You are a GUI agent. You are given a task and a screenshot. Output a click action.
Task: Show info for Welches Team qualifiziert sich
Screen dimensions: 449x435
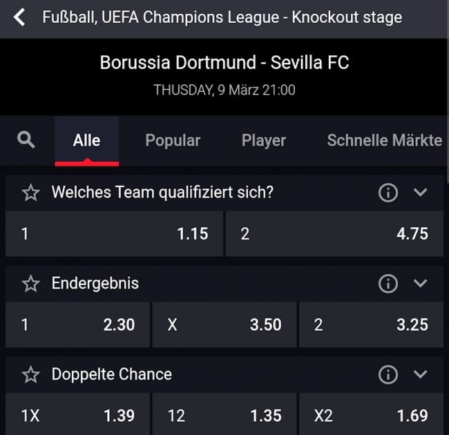point(388,193)
